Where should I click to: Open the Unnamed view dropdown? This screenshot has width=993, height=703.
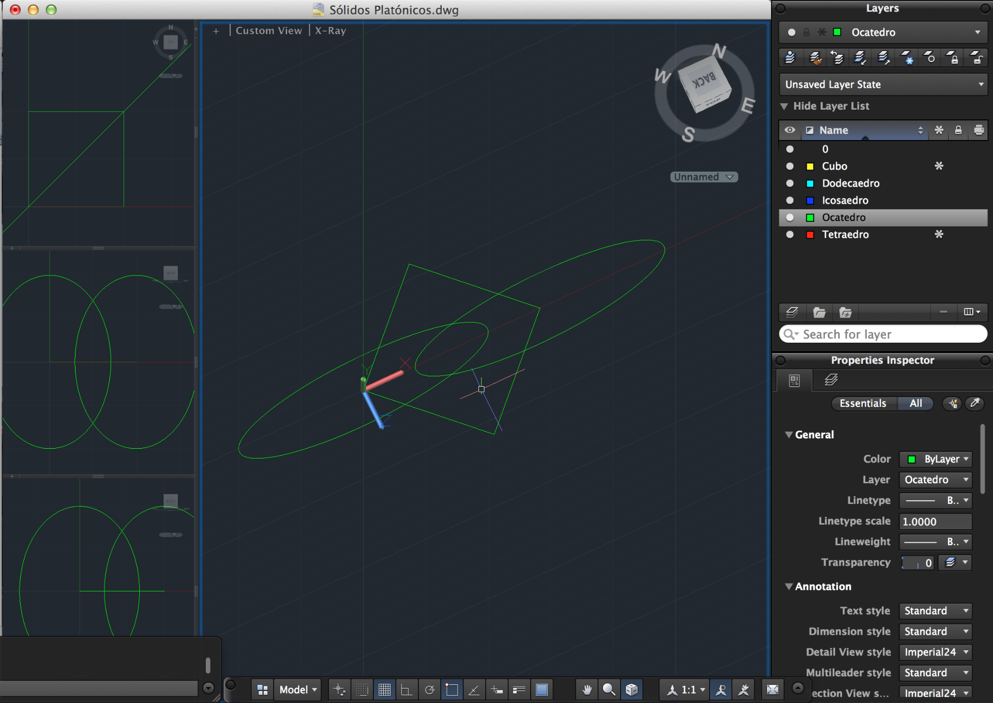704,177
